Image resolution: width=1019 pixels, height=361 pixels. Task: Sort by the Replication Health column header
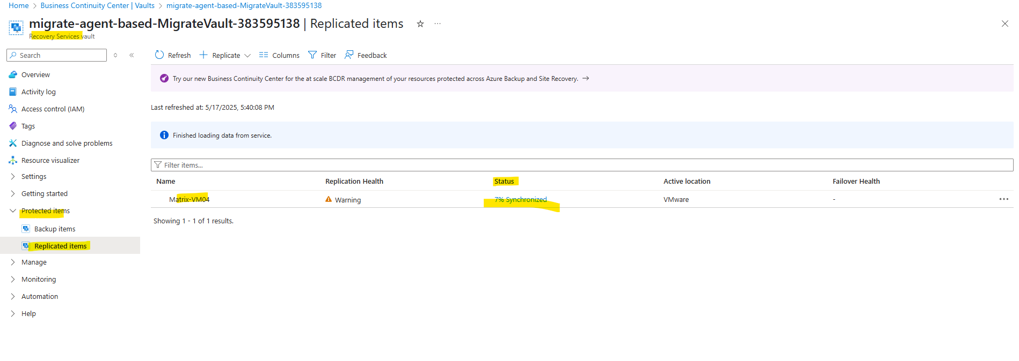click(354, 182)
